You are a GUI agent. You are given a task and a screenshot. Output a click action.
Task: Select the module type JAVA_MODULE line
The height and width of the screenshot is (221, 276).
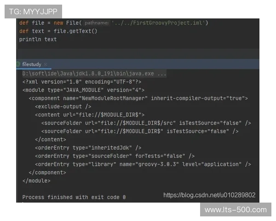tap(83, 90)
